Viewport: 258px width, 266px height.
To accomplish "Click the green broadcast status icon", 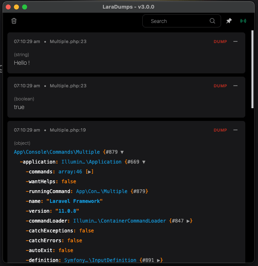I will point(243,21).
